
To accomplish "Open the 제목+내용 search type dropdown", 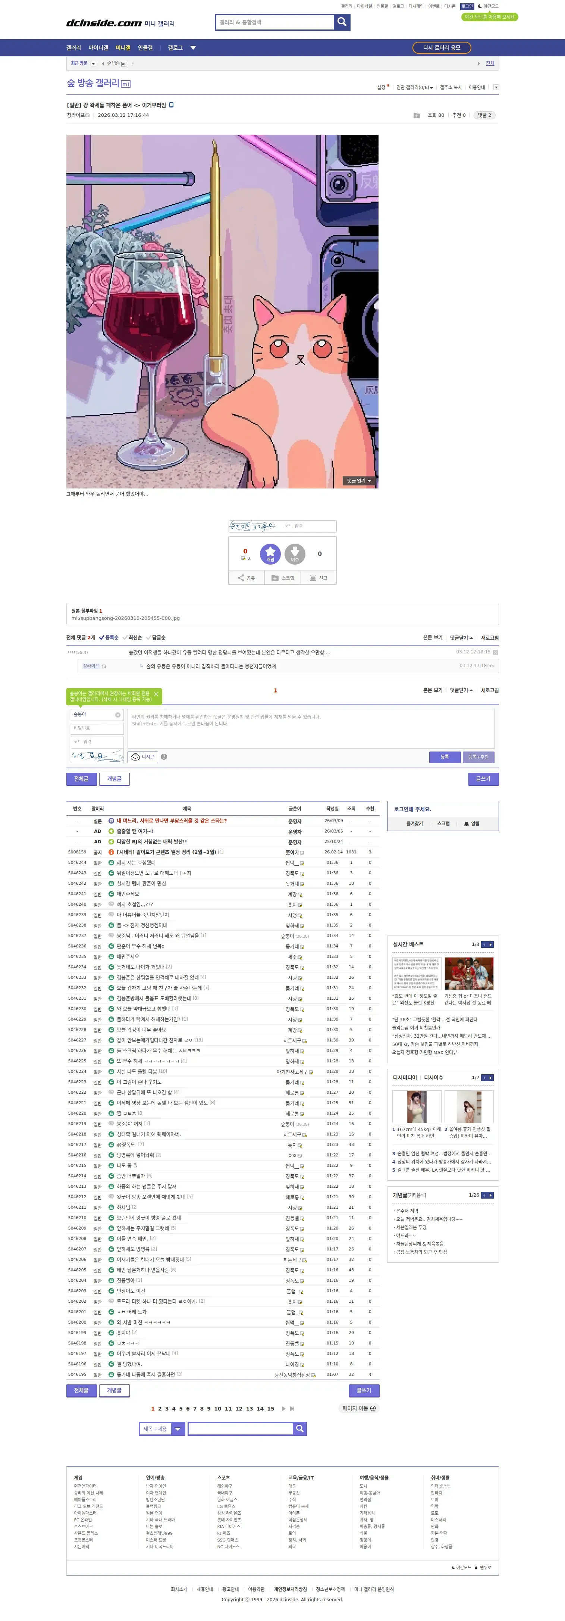I will tap(162, 1428).
